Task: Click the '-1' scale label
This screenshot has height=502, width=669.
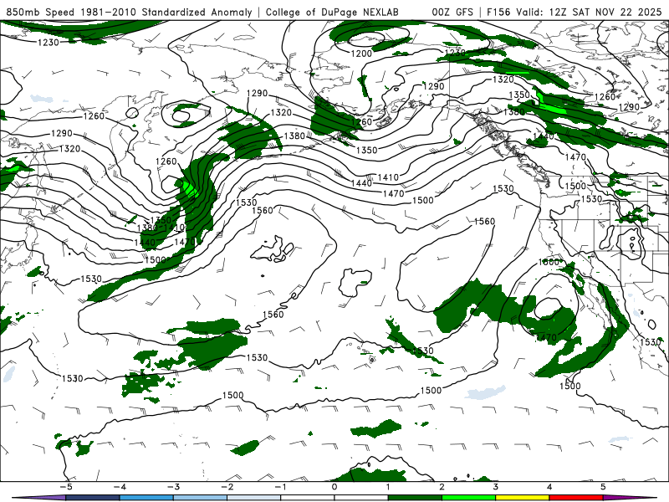Action: (x=280, y=487)
